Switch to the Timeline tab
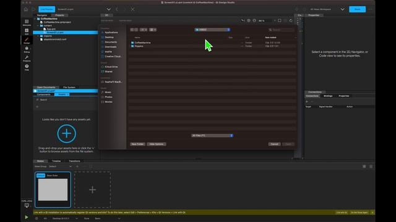Image resolution: width=396 pixels, height=222 pixels. click(x=56, y=161)
